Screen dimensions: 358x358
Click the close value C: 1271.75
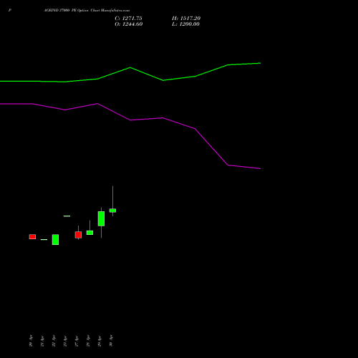128,19
